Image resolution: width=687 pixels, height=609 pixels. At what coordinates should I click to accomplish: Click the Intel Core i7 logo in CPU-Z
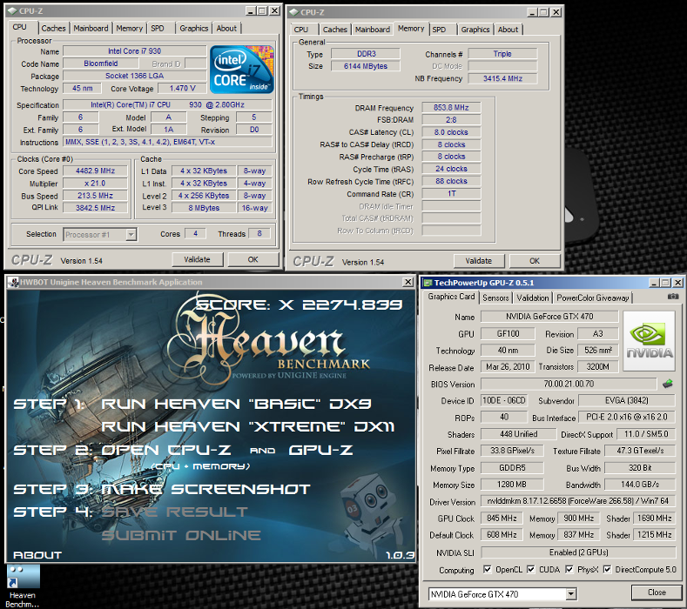tap(242, 70)
